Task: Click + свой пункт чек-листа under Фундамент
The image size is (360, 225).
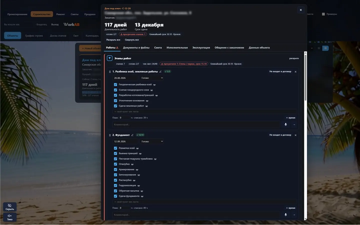Action: (204, 202)
